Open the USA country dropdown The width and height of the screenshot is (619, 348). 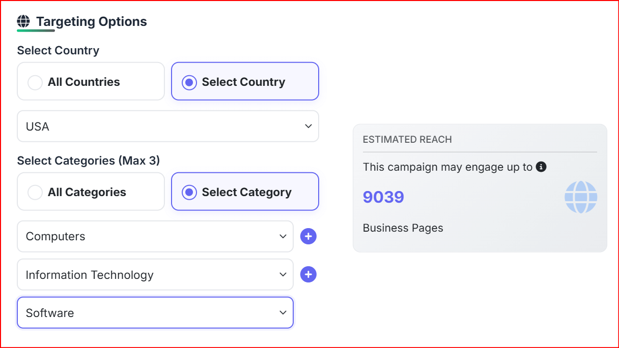(168, 126)
